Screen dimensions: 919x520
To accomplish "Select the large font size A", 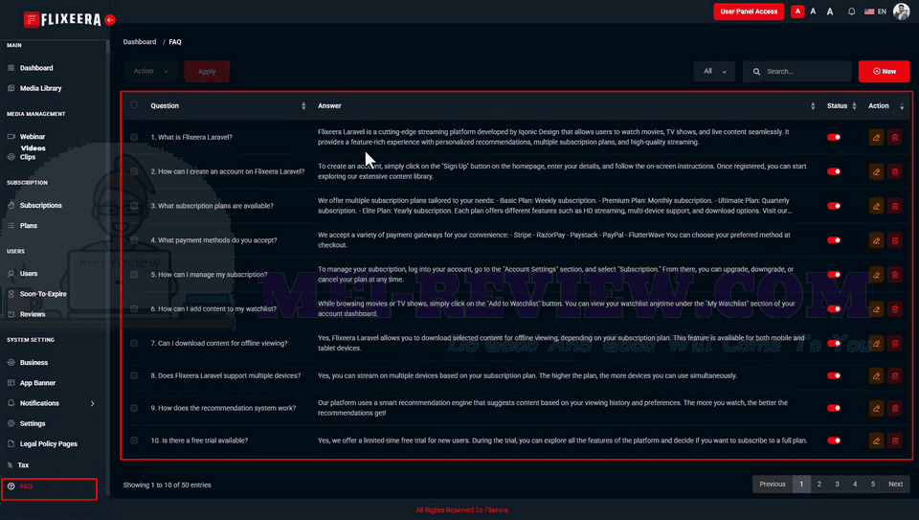I will tap(830, 11).
